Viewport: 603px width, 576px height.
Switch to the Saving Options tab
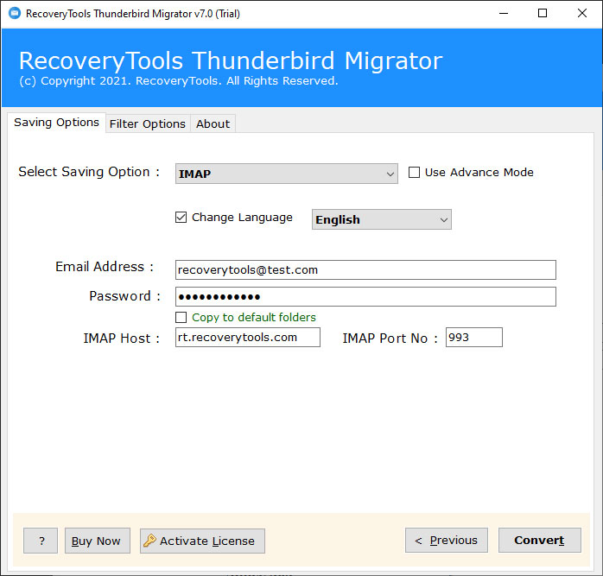[56, 123]
